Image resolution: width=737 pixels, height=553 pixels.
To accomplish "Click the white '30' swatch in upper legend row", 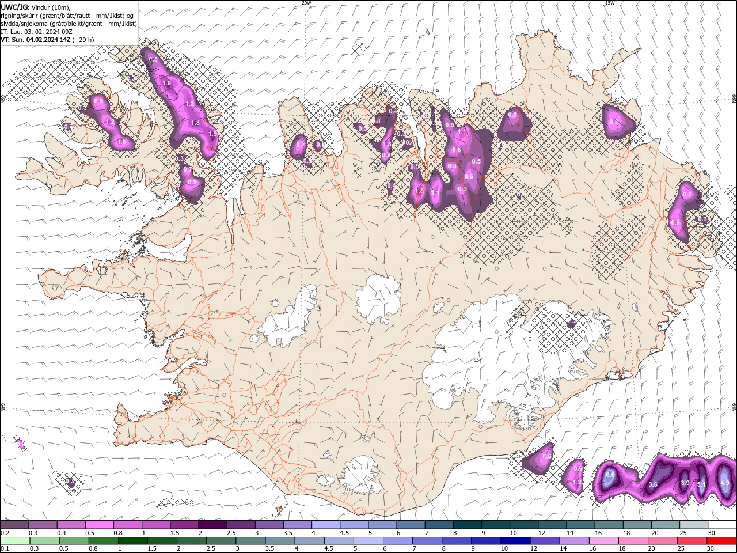I will pyautogui.click(x=722, y=525).
